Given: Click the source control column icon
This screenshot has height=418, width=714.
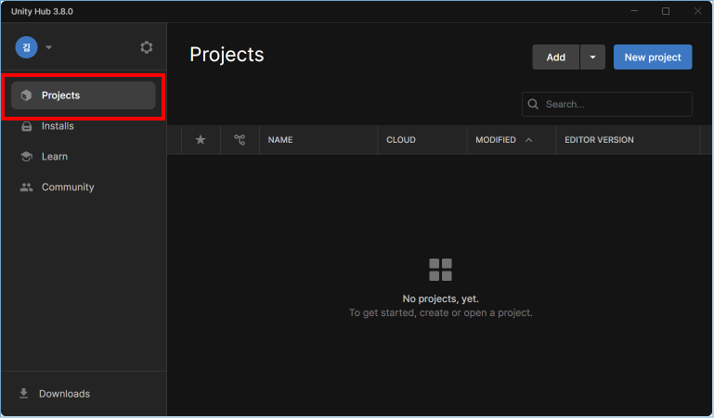Looking at the screenshot, I should pos(240,140).
